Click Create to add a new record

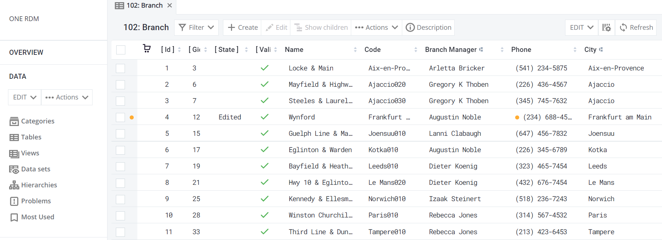coord(243,28)
